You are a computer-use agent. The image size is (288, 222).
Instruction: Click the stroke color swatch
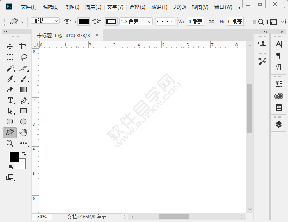coord(111,22)
